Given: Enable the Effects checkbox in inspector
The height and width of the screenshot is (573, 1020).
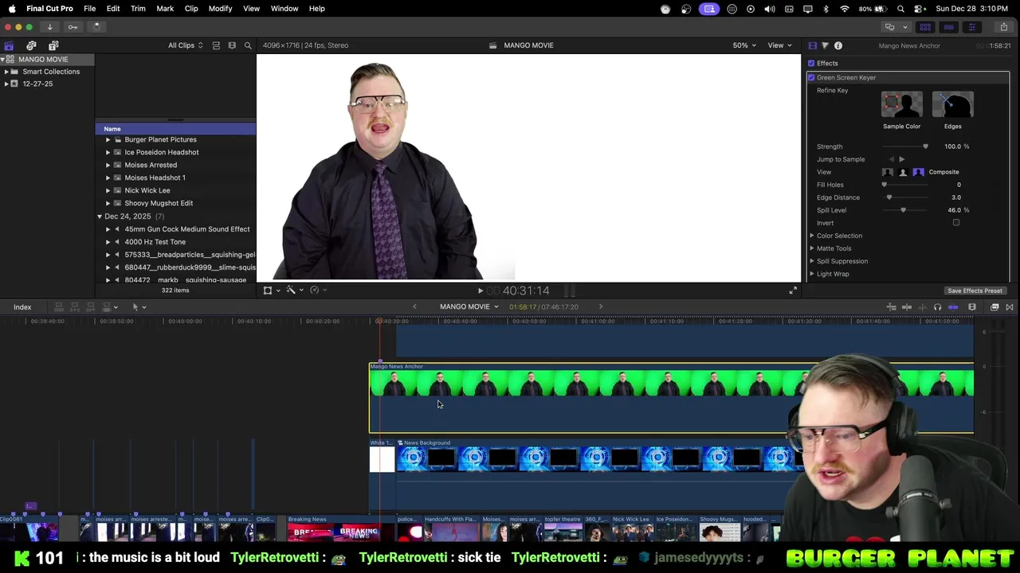Looking at the screenshot, I should point(811,64).
